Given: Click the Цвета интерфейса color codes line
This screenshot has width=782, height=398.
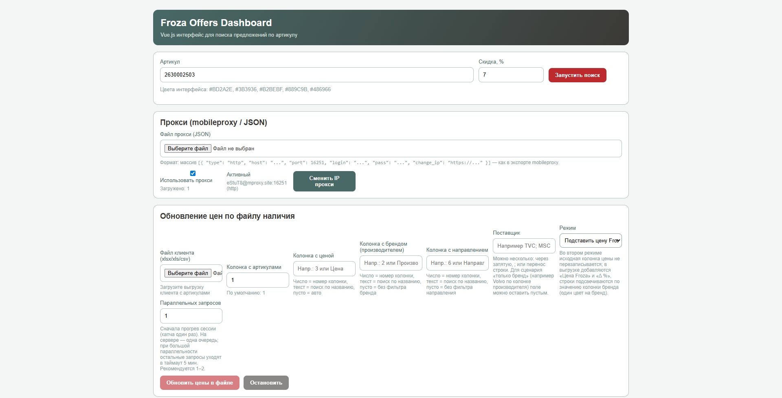Looking at the screenshot, I should click(x=245, y=90).
